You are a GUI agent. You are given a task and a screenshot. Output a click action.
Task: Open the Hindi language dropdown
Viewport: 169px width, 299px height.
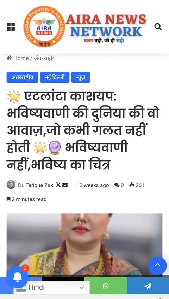coord(51,287)
